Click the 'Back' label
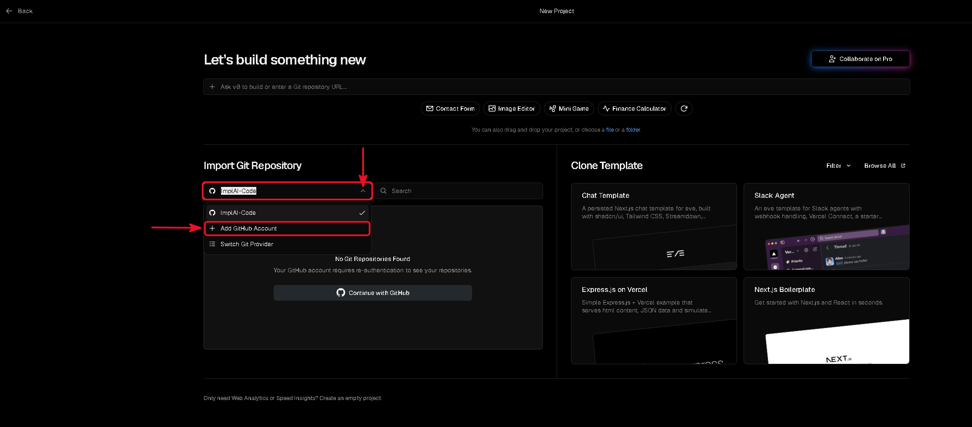The height and width of the screenshot is (427, 972). pos(25,11)
